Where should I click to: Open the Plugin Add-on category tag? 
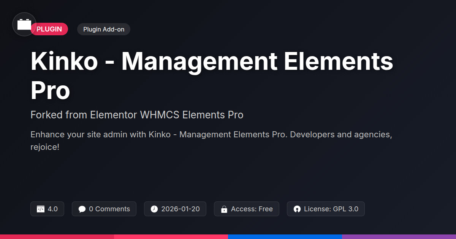(104, 29)
